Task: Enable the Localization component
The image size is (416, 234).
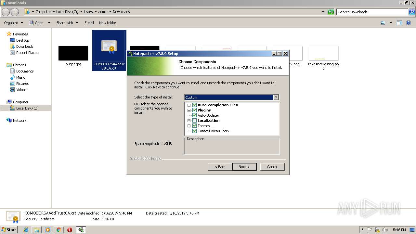Action: 195,121
